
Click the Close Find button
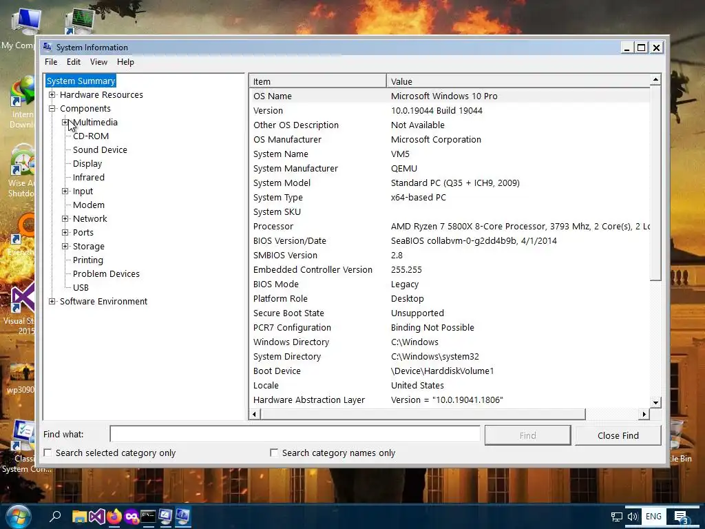(618, 435)
